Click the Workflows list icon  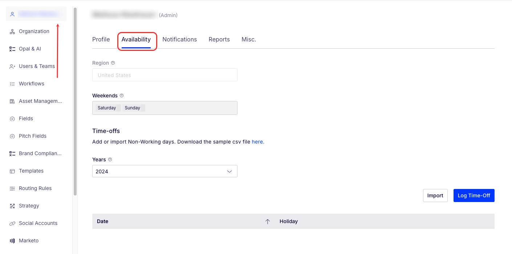(12, 84)
